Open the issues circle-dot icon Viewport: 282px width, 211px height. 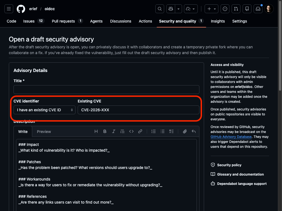pyautogui.click(x=225, y=9)
